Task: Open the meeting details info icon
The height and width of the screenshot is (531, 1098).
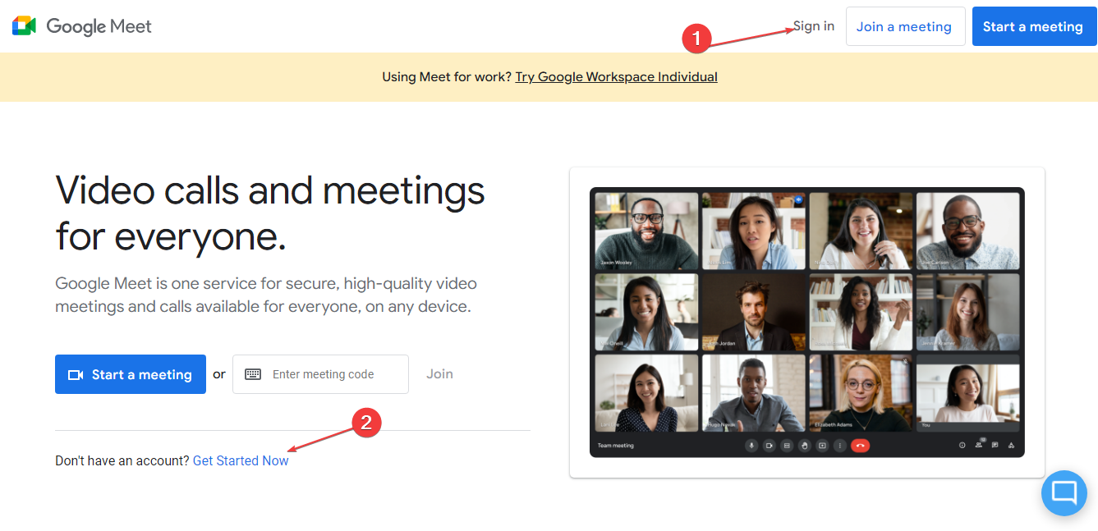Action: point(962,445)
